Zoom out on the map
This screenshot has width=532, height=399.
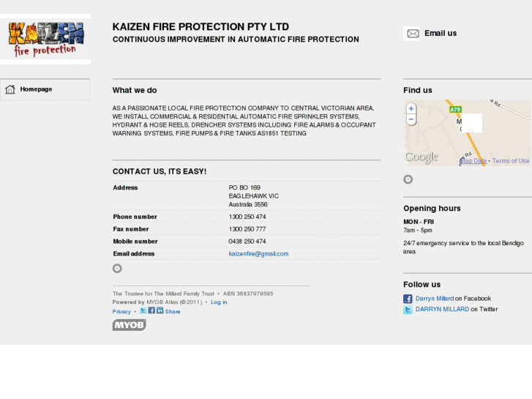click(x=411, y=119)
